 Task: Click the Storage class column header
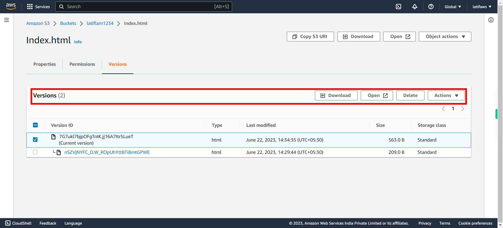tap(432, 125)
